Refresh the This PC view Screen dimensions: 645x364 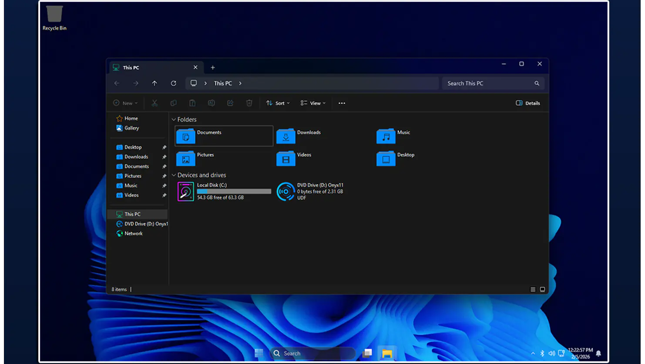coord(174,83)
